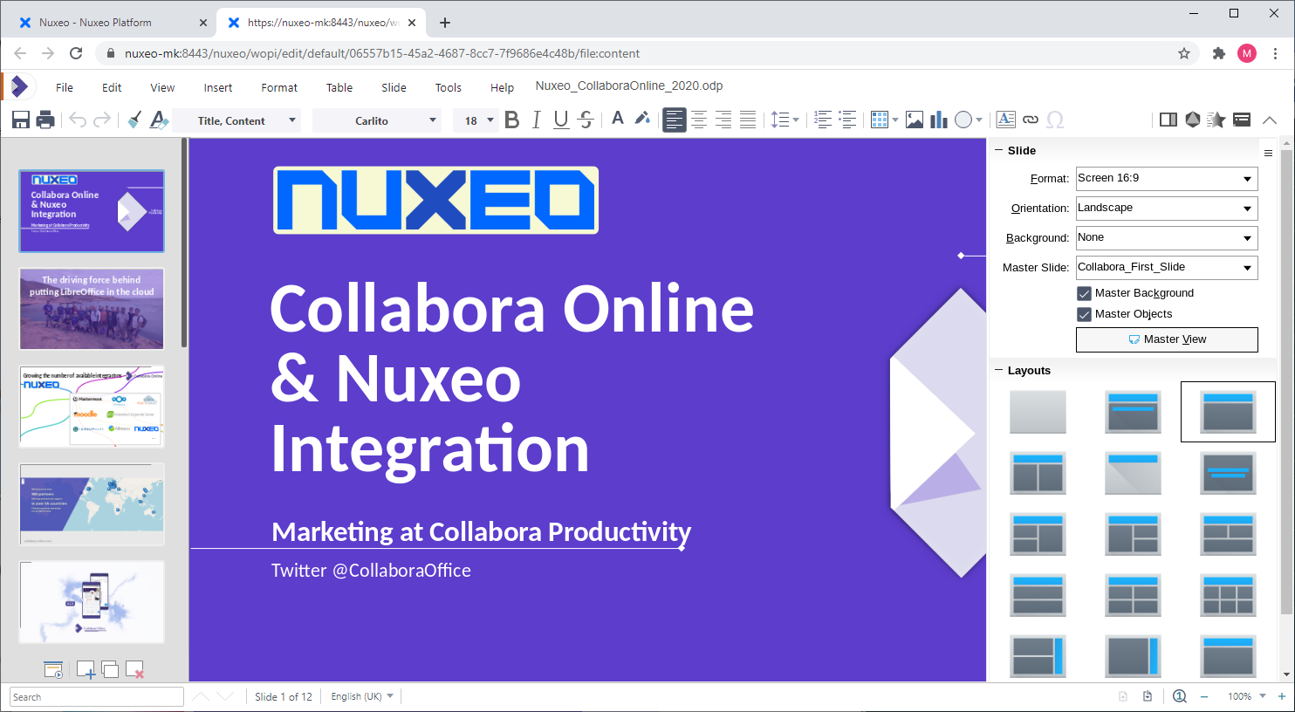This screenshot has height=712, width=1295.
Task: Click the Insert Image icon
Action: [x=915, y=120]
